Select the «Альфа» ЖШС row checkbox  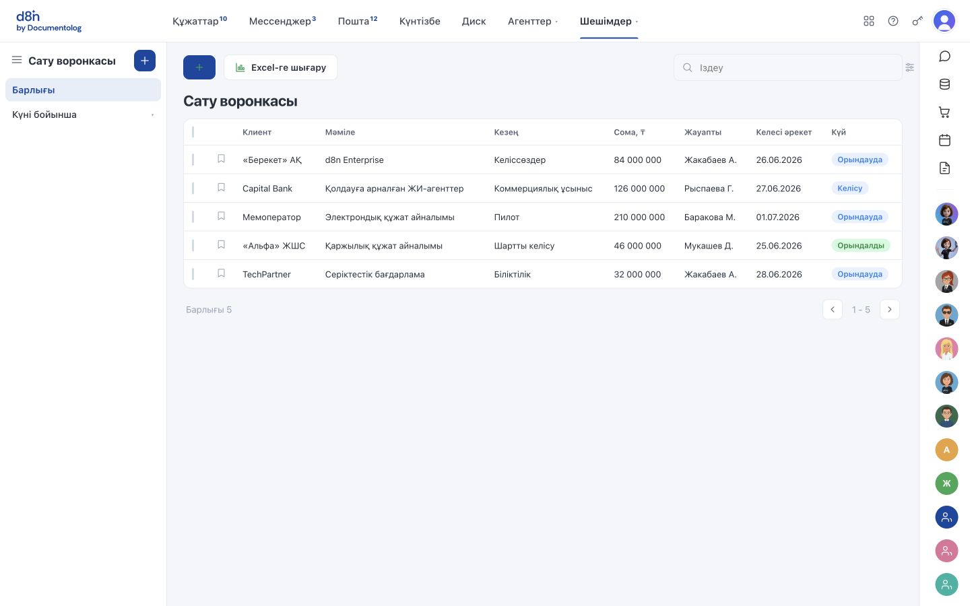[x=193, y=246]
